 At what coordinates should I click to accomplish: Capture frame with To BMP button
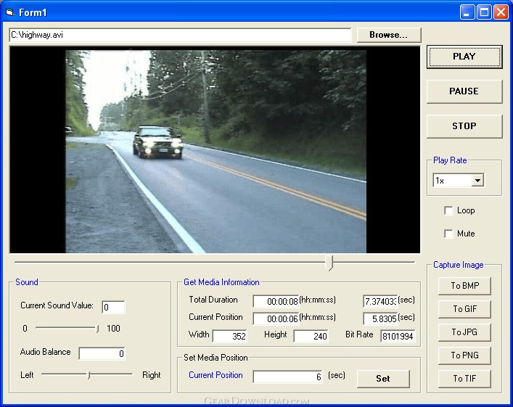(x=464, y=286)
